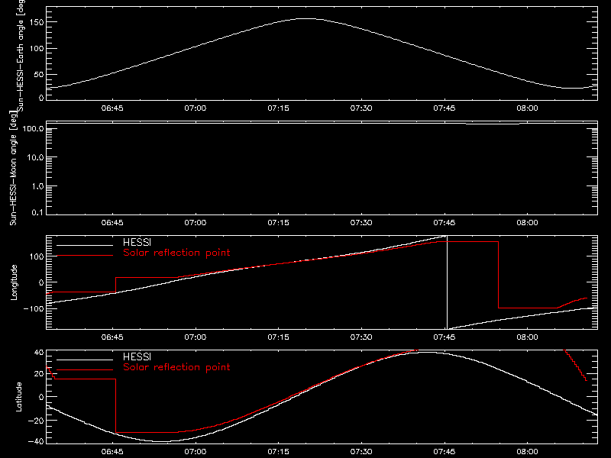The height and width of the screenshot is (458, 611).
Task: Select 07:30 label under the Earth angle plot
Action: click(361, 108)
